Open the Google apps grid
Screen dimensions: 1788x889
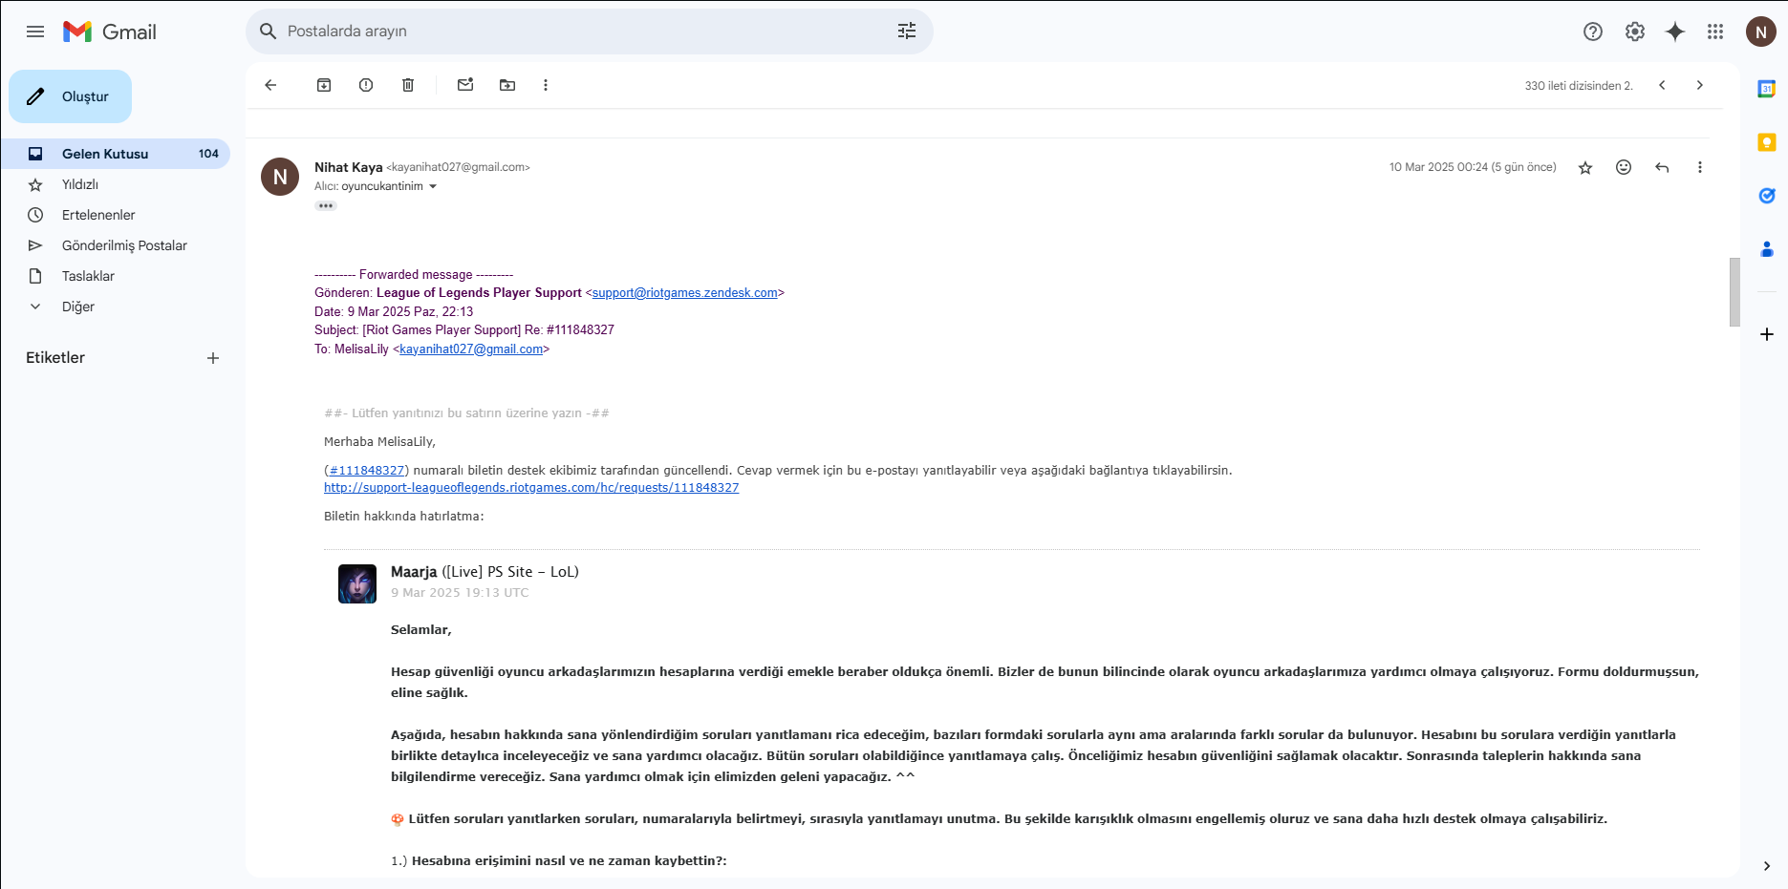pos(1715,32)
